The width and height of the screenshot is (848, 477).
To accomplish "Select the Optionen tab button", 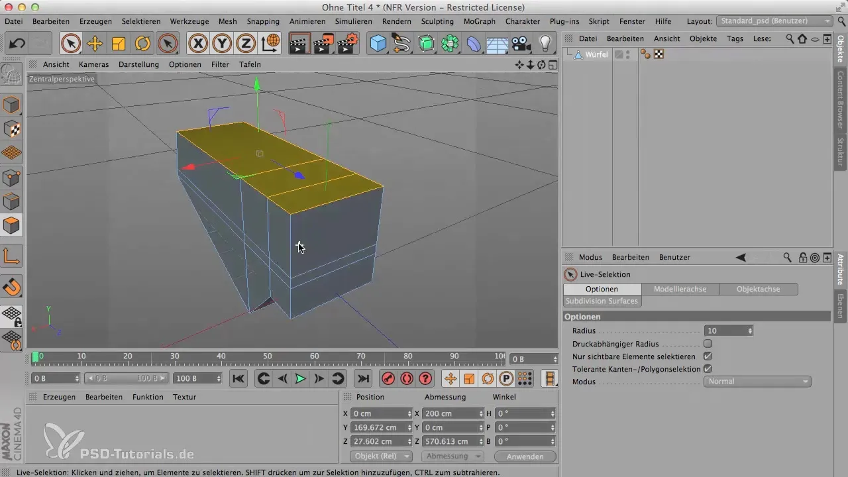I will 602,290.
